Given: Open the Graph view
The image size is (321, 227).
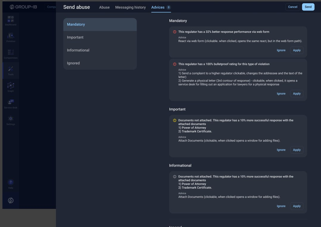Looking at the screenshot, I should tap(11, 87).
